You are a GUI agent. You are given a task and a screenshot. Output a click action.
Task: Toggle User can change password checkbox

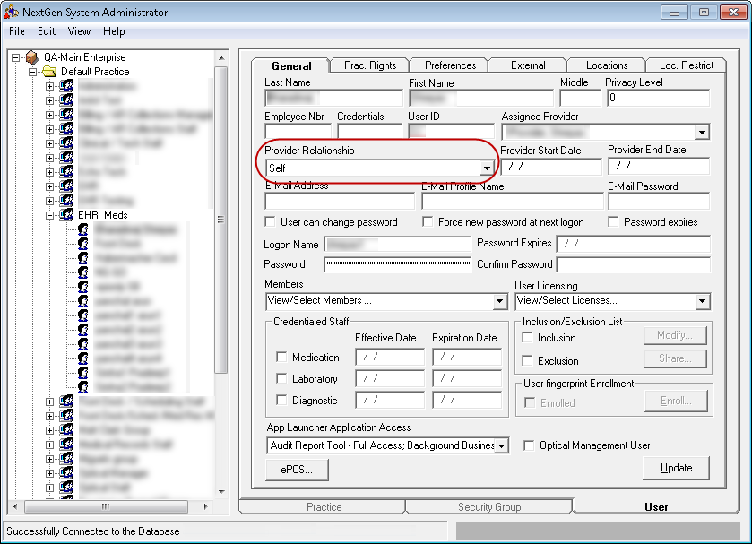pos(271,221)
